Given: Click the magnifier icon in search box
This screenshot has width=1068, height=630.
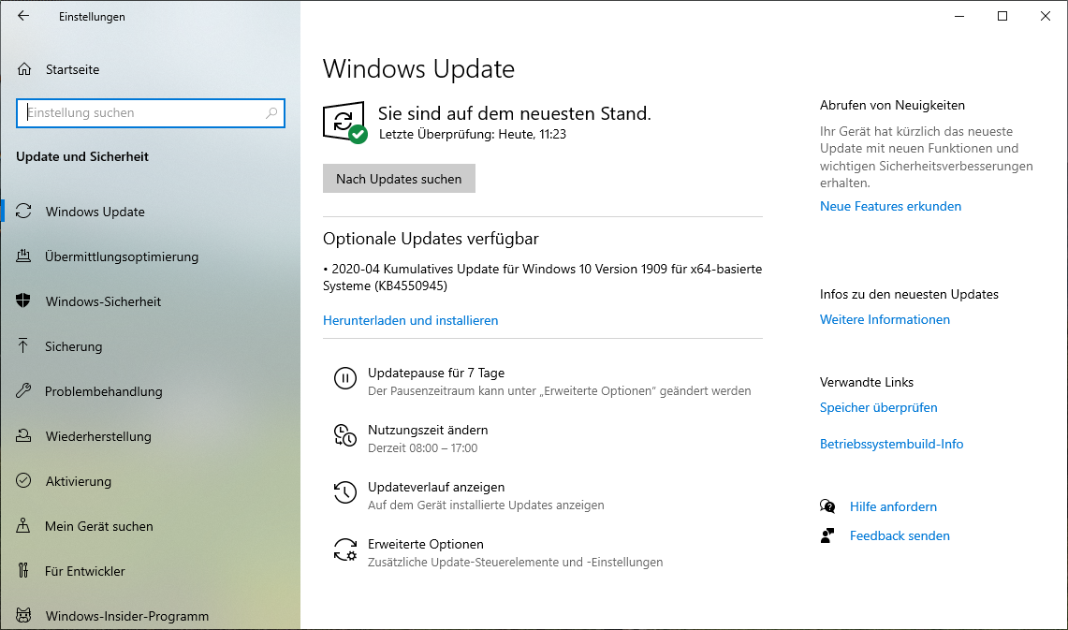Looking at the screenshot, I should (271, 113).
